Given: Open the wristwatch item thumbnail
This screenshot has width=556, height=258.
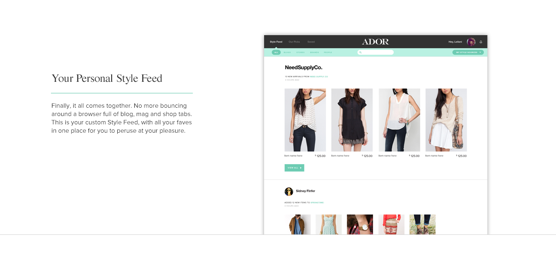Looking at the screenshot, I should [x=360, y=224].
